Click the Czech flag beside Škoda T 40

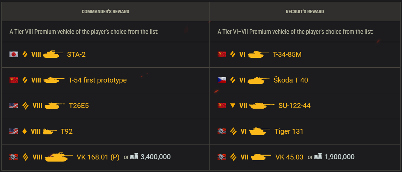coord(222,80)
